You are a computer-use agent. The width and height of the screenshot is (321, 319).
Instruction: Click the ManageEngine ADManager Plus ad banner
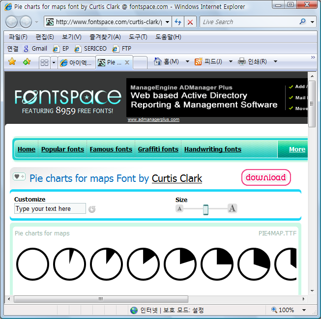[217, 97]
